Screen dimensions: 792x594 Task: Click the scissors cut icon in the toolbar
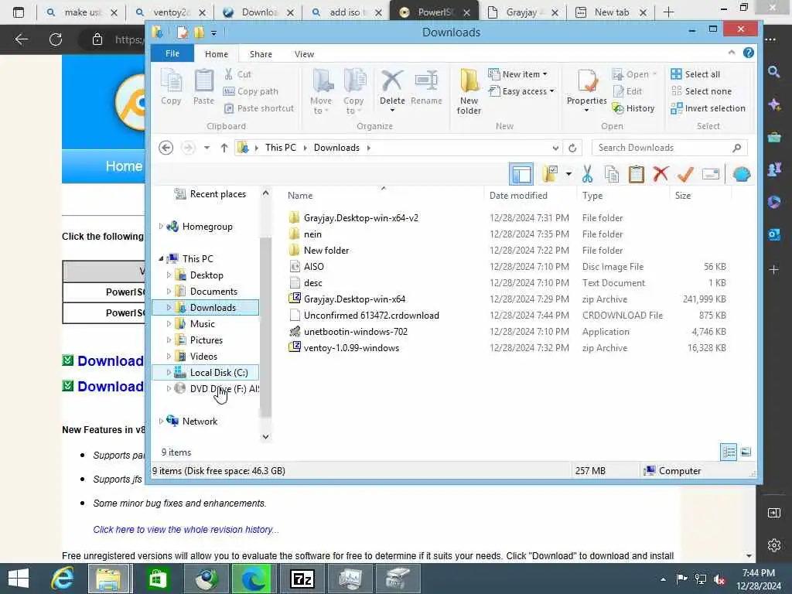point(587,174)
